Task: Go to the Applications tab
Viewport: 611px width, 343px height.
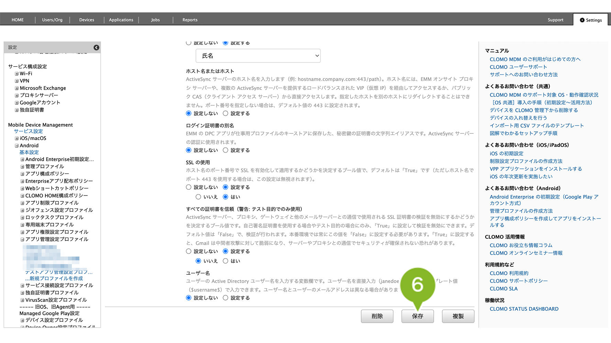Action: click(x=121, y=20)
